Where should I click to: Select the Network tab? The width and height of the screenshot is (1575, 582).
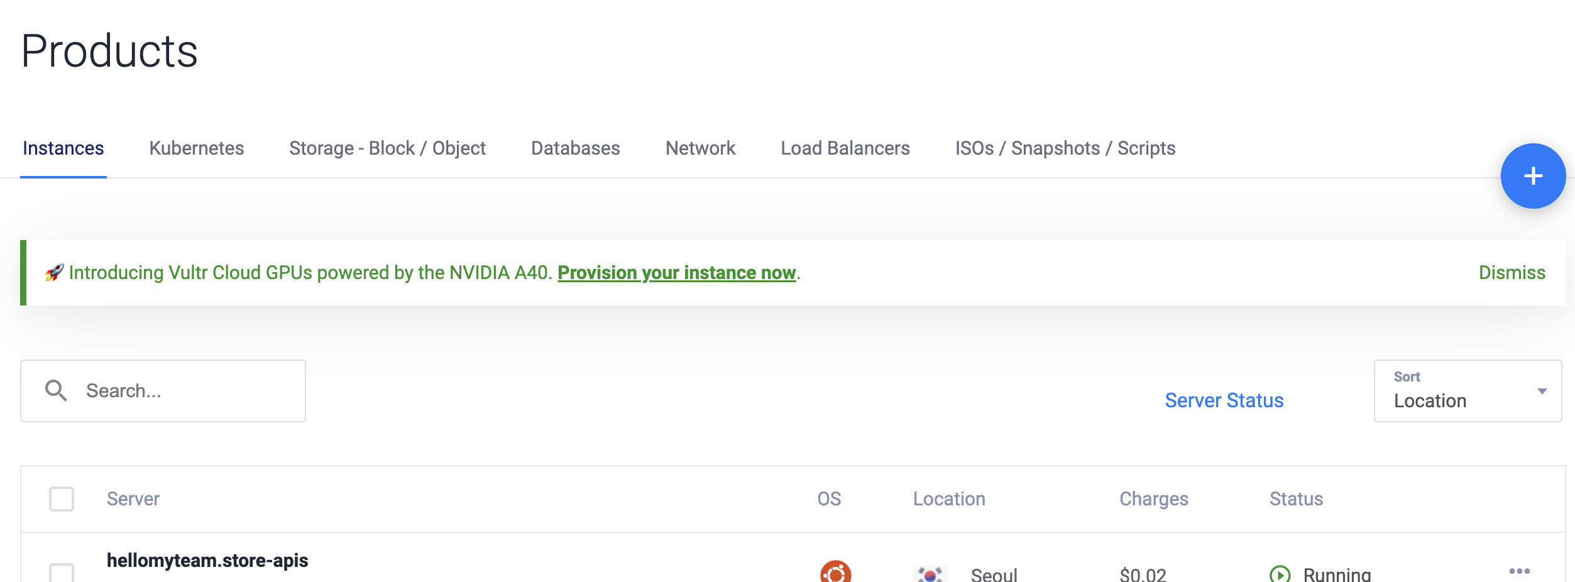click(x=700, y=148)
